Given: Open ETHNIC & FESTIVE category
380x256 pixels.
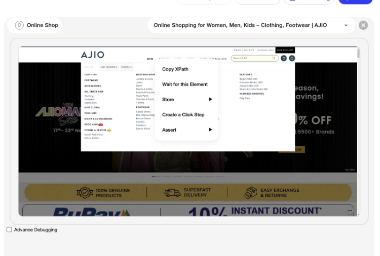Looking at the screenshot, I should pos(95,130).
